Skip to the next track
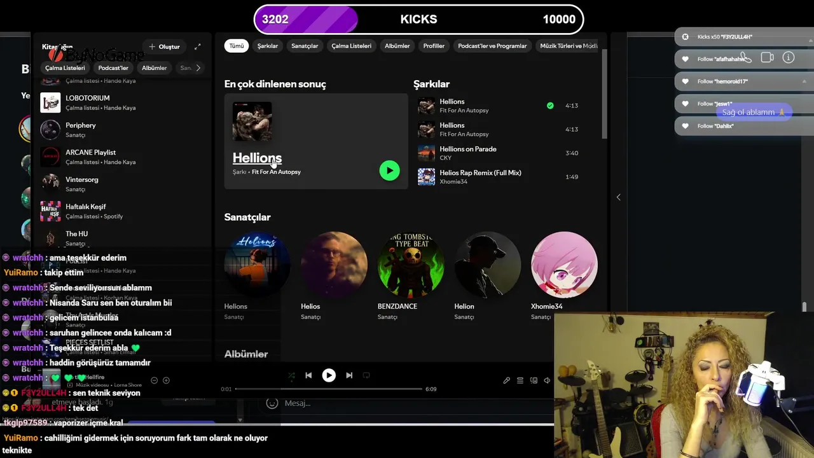Image resolution: width=814 pixels, height=458 pixels. [x=349, y=375]
